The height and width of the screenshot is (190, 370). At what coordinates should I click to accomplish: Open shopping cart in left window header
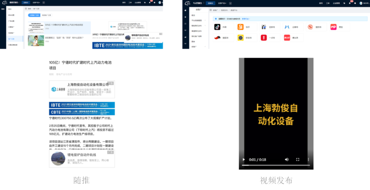point(145,3)
